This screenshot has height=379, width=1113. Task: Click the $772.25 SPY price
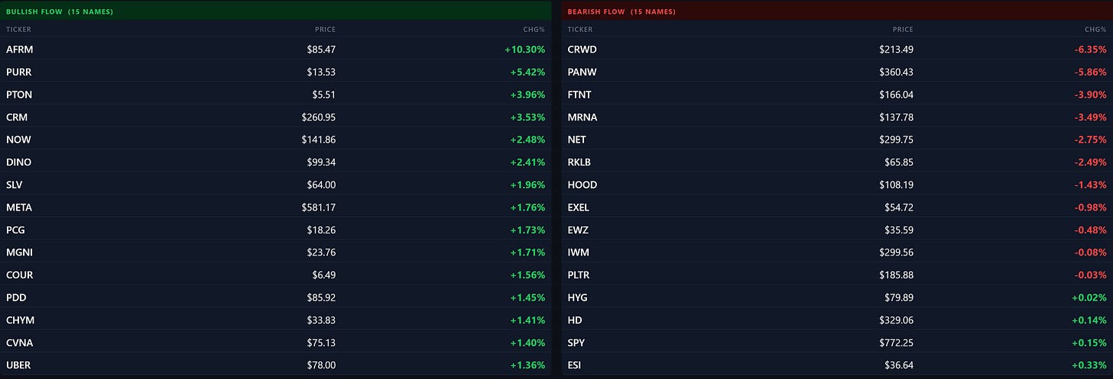pyautogui.click(x=896, y=342)
